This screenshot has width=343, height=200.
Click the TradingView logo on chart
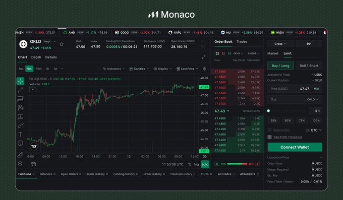pyautogui.click(x=34, y=147)
